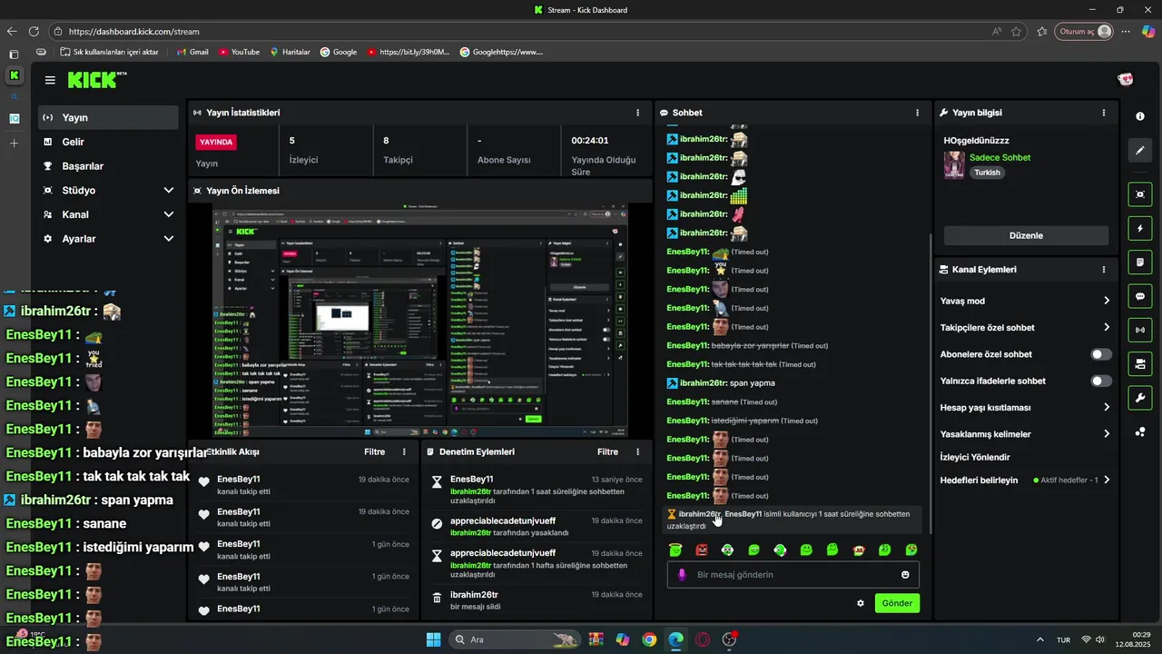This screenshot has height=654, width=1162.
Task: Click the Kick tab icon in the browser sidebar
Action: 14,75
